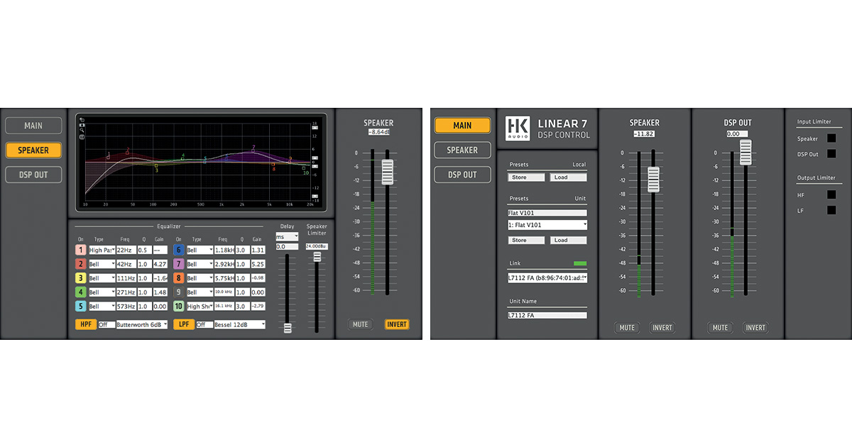Open the '1: Flat V101' preset dropdown
Image resolution: width=852 pixels, height=447 pixels.
point(547,225)
